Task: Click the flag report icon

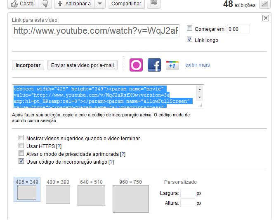Action: tap(153, 4)
